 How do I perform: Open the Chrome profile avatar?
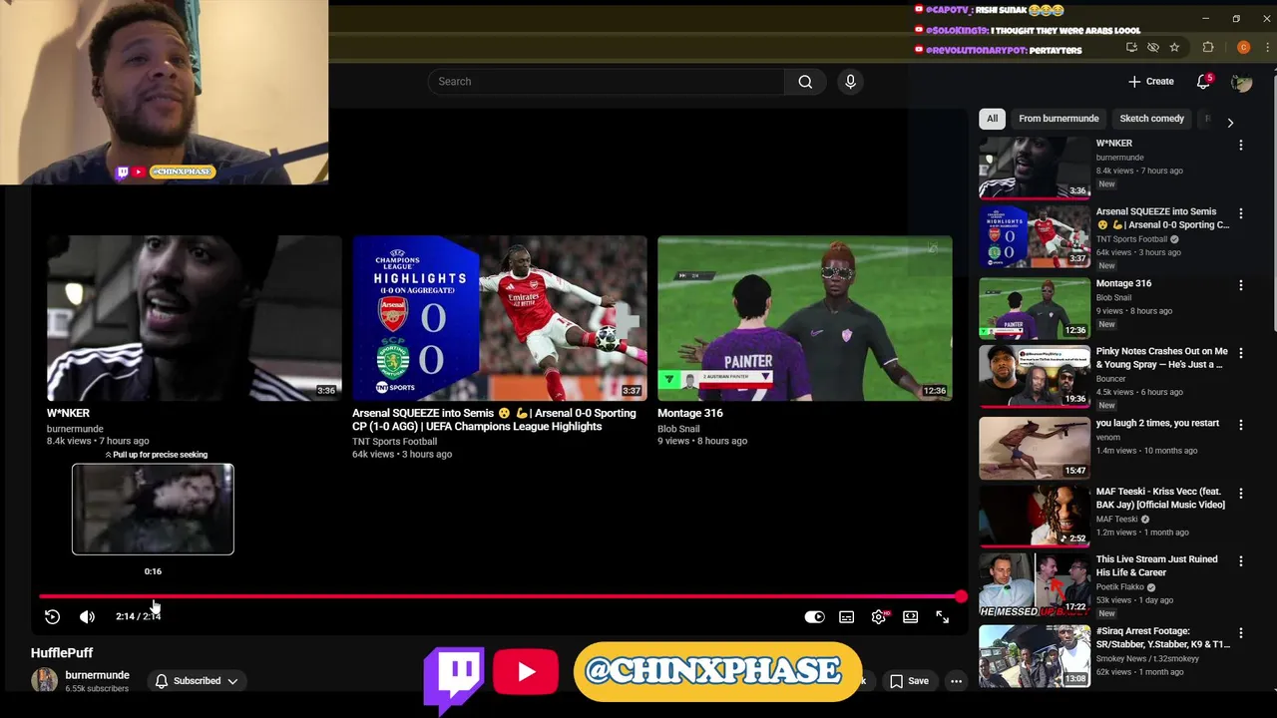coord(1243,47)
